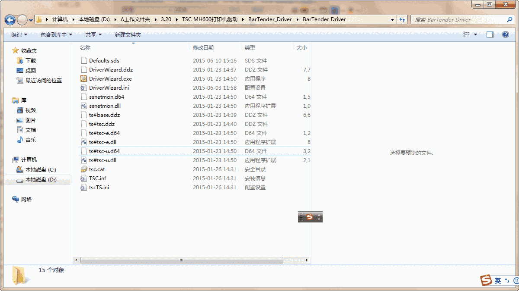
Task: Click the back navigation arrow
Action: [10, 19]
